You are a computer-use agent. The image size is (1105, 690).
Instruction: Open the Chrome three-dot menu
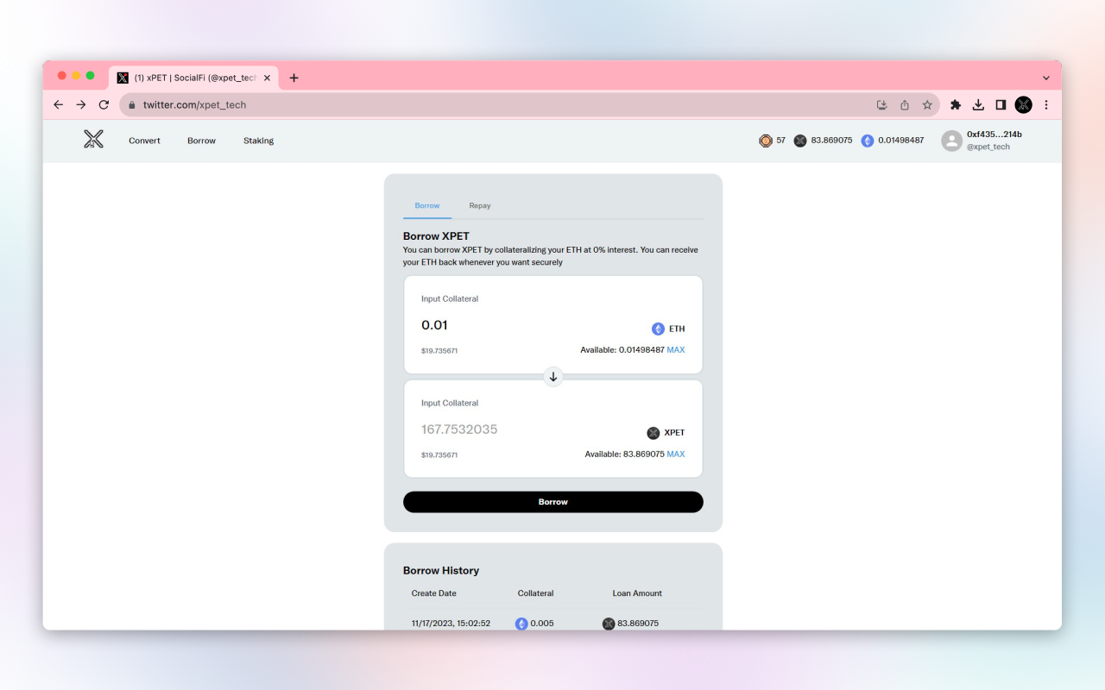[1045, 103]
